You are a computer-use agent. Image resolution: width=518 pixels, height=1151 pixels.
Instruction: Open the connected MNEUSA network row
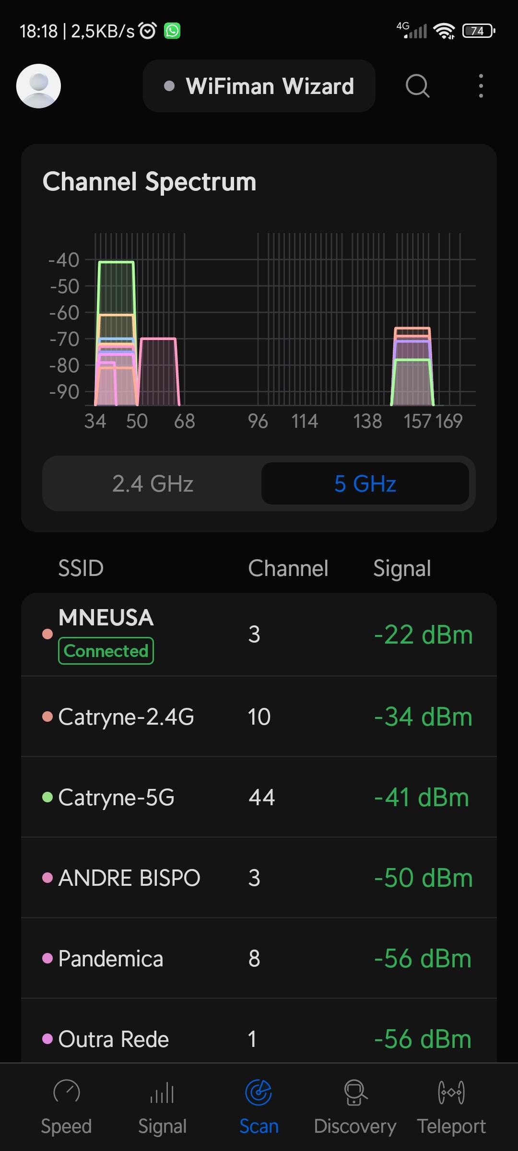[x=259, y=634]
